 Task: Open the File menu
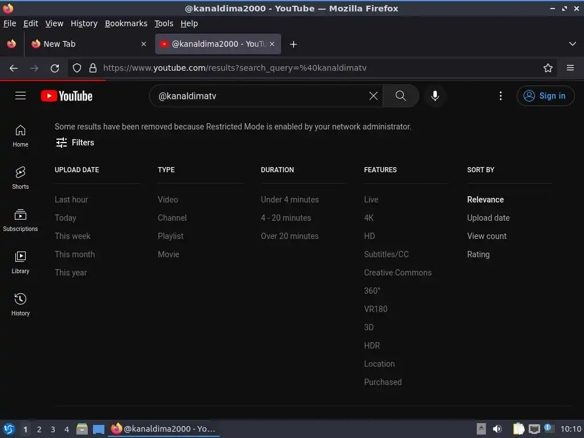point(10,23)
